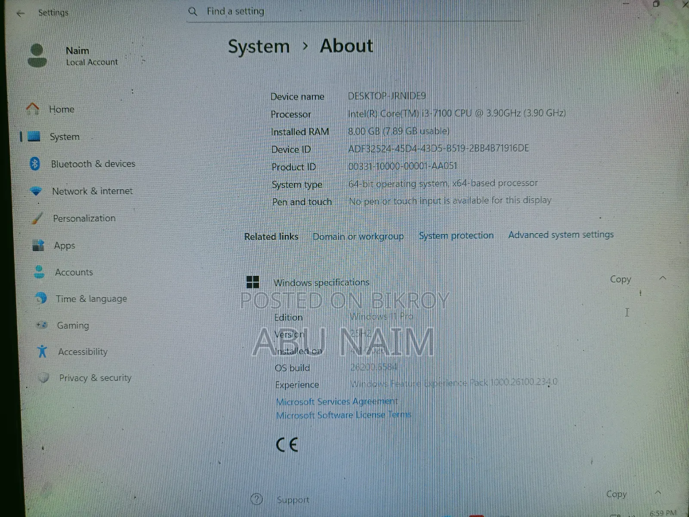Open Personalization settings
This screenshot has width=689, height=517.
(84, 218)
